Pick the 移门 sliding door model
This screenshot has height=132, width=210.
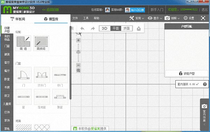(60, 75)
